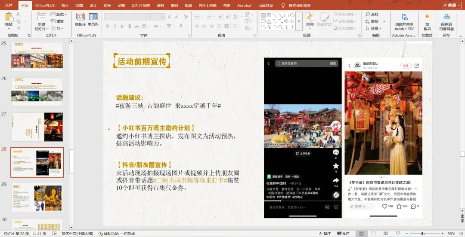
Task: Toggle Underline formatting
Action: pos(122,26)
